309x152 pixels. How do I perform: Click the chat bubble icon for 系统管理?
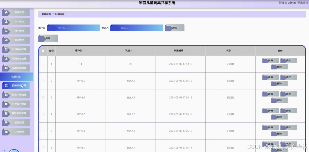(6, 122)
